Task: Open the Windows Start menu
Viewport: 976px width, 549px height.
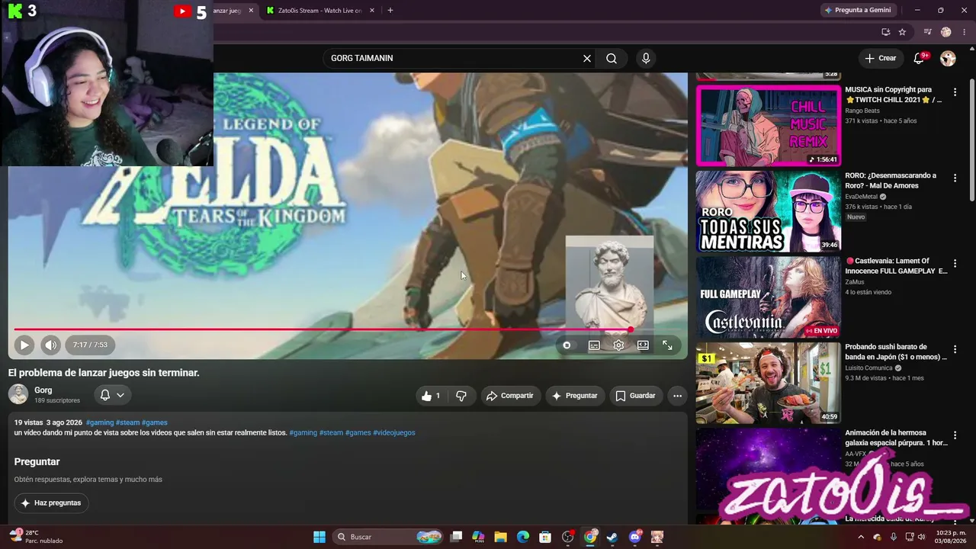Action: (x=319, y=537)
